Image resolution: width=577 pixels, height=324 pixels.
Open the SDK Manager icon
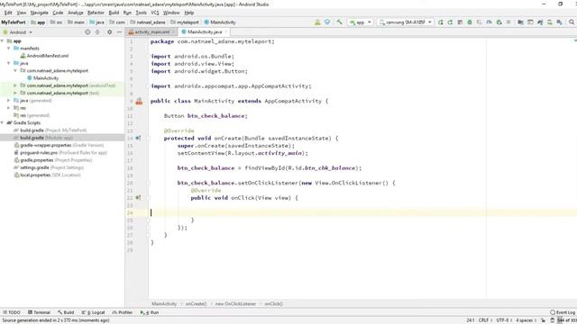click(x=559, y=22)
